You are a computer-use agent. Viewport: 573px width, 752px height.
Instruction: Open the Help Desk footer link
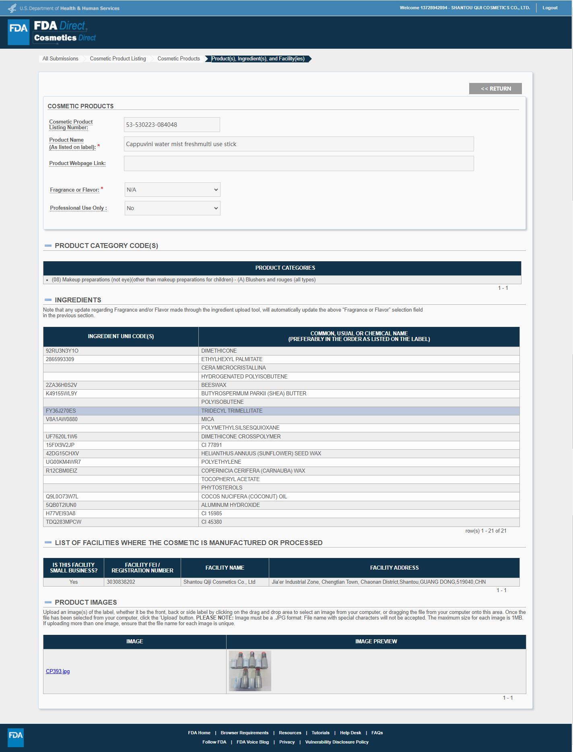350,733
